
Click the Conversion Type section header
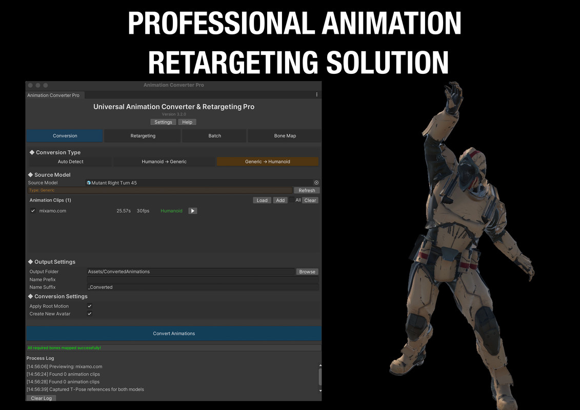tap(55, 152)
